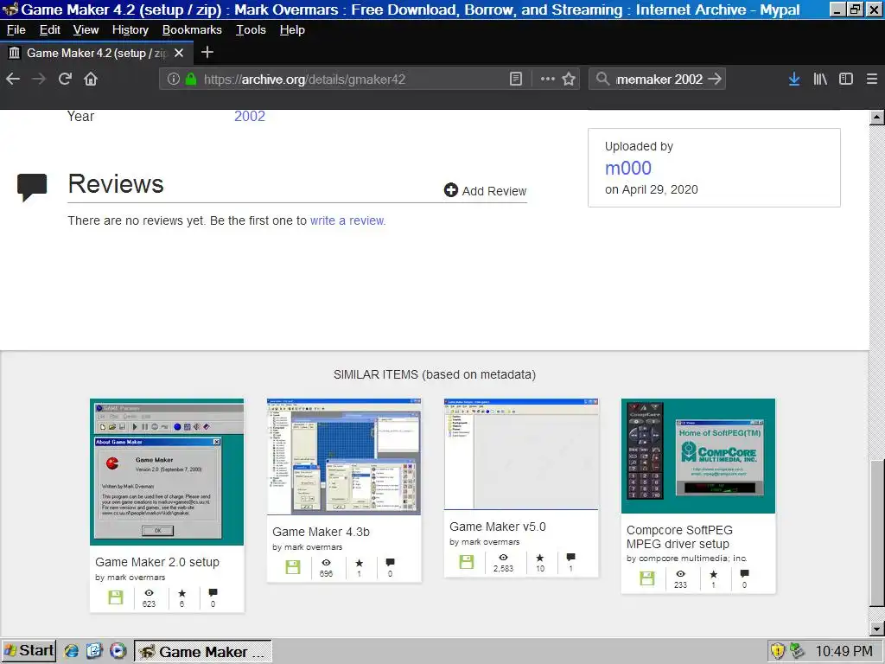Click Compcore SoftPEG screenshot thumbnail

pyautogui.click(x=698, y=456)
